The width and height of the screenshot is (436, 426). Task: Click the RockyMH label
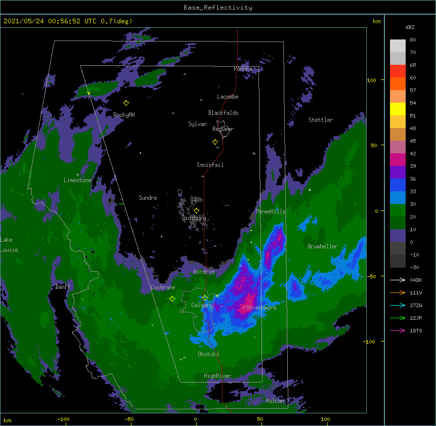[x=124, y=114]
